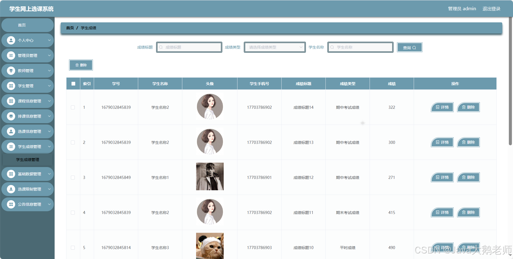The height and width of the screenshot is (259, 513).
Task: Click the 课程信息管理 sidebar icon
Action: [x=11, y=101]
